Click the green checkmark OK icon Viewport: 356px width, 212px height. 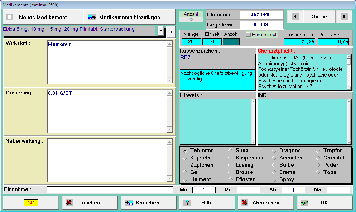[304, 203]
